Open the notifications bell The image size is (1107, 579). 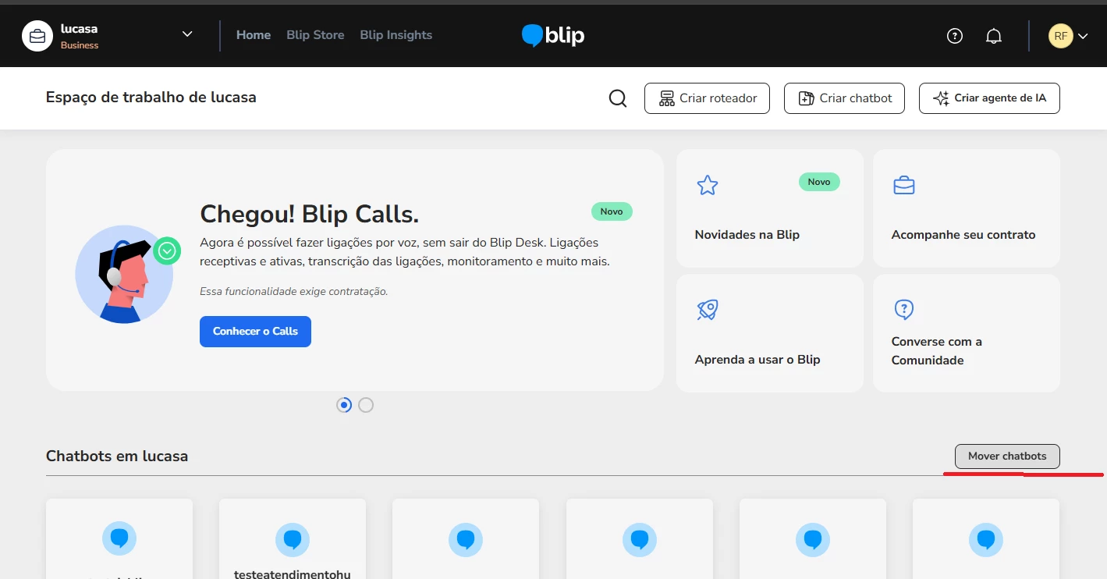(994, 36)
